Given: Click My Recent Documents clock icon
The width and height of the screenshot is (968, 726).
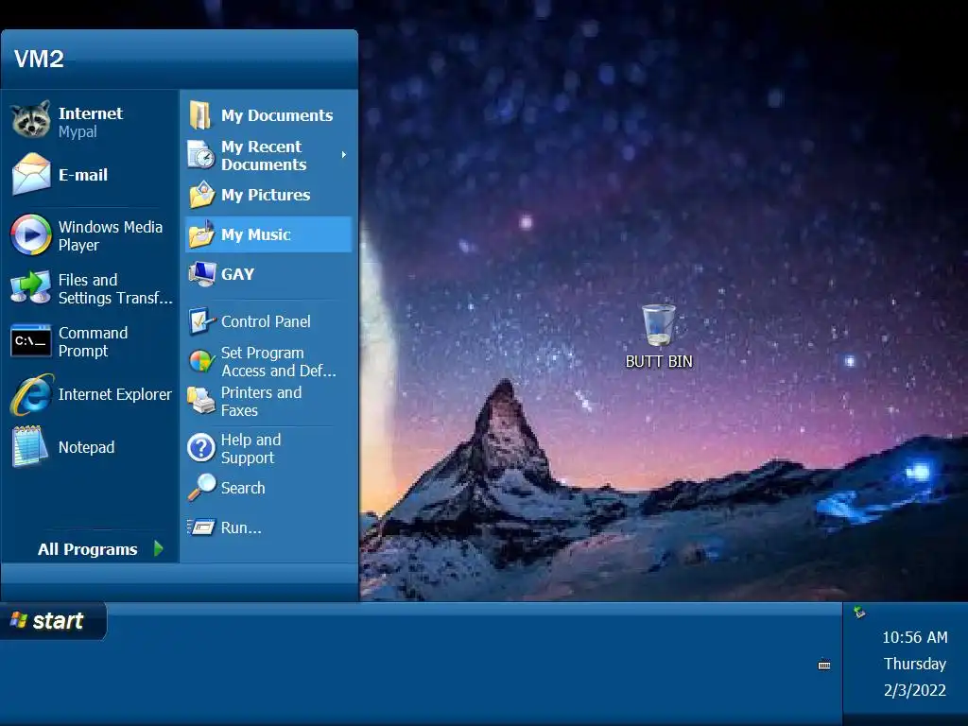Looking at the screenshot, I should (x=201, y=155).
